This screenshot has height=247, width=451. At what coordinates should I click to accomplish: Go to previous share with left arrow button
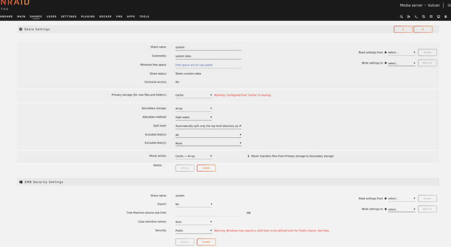click(x=403, y=29)
